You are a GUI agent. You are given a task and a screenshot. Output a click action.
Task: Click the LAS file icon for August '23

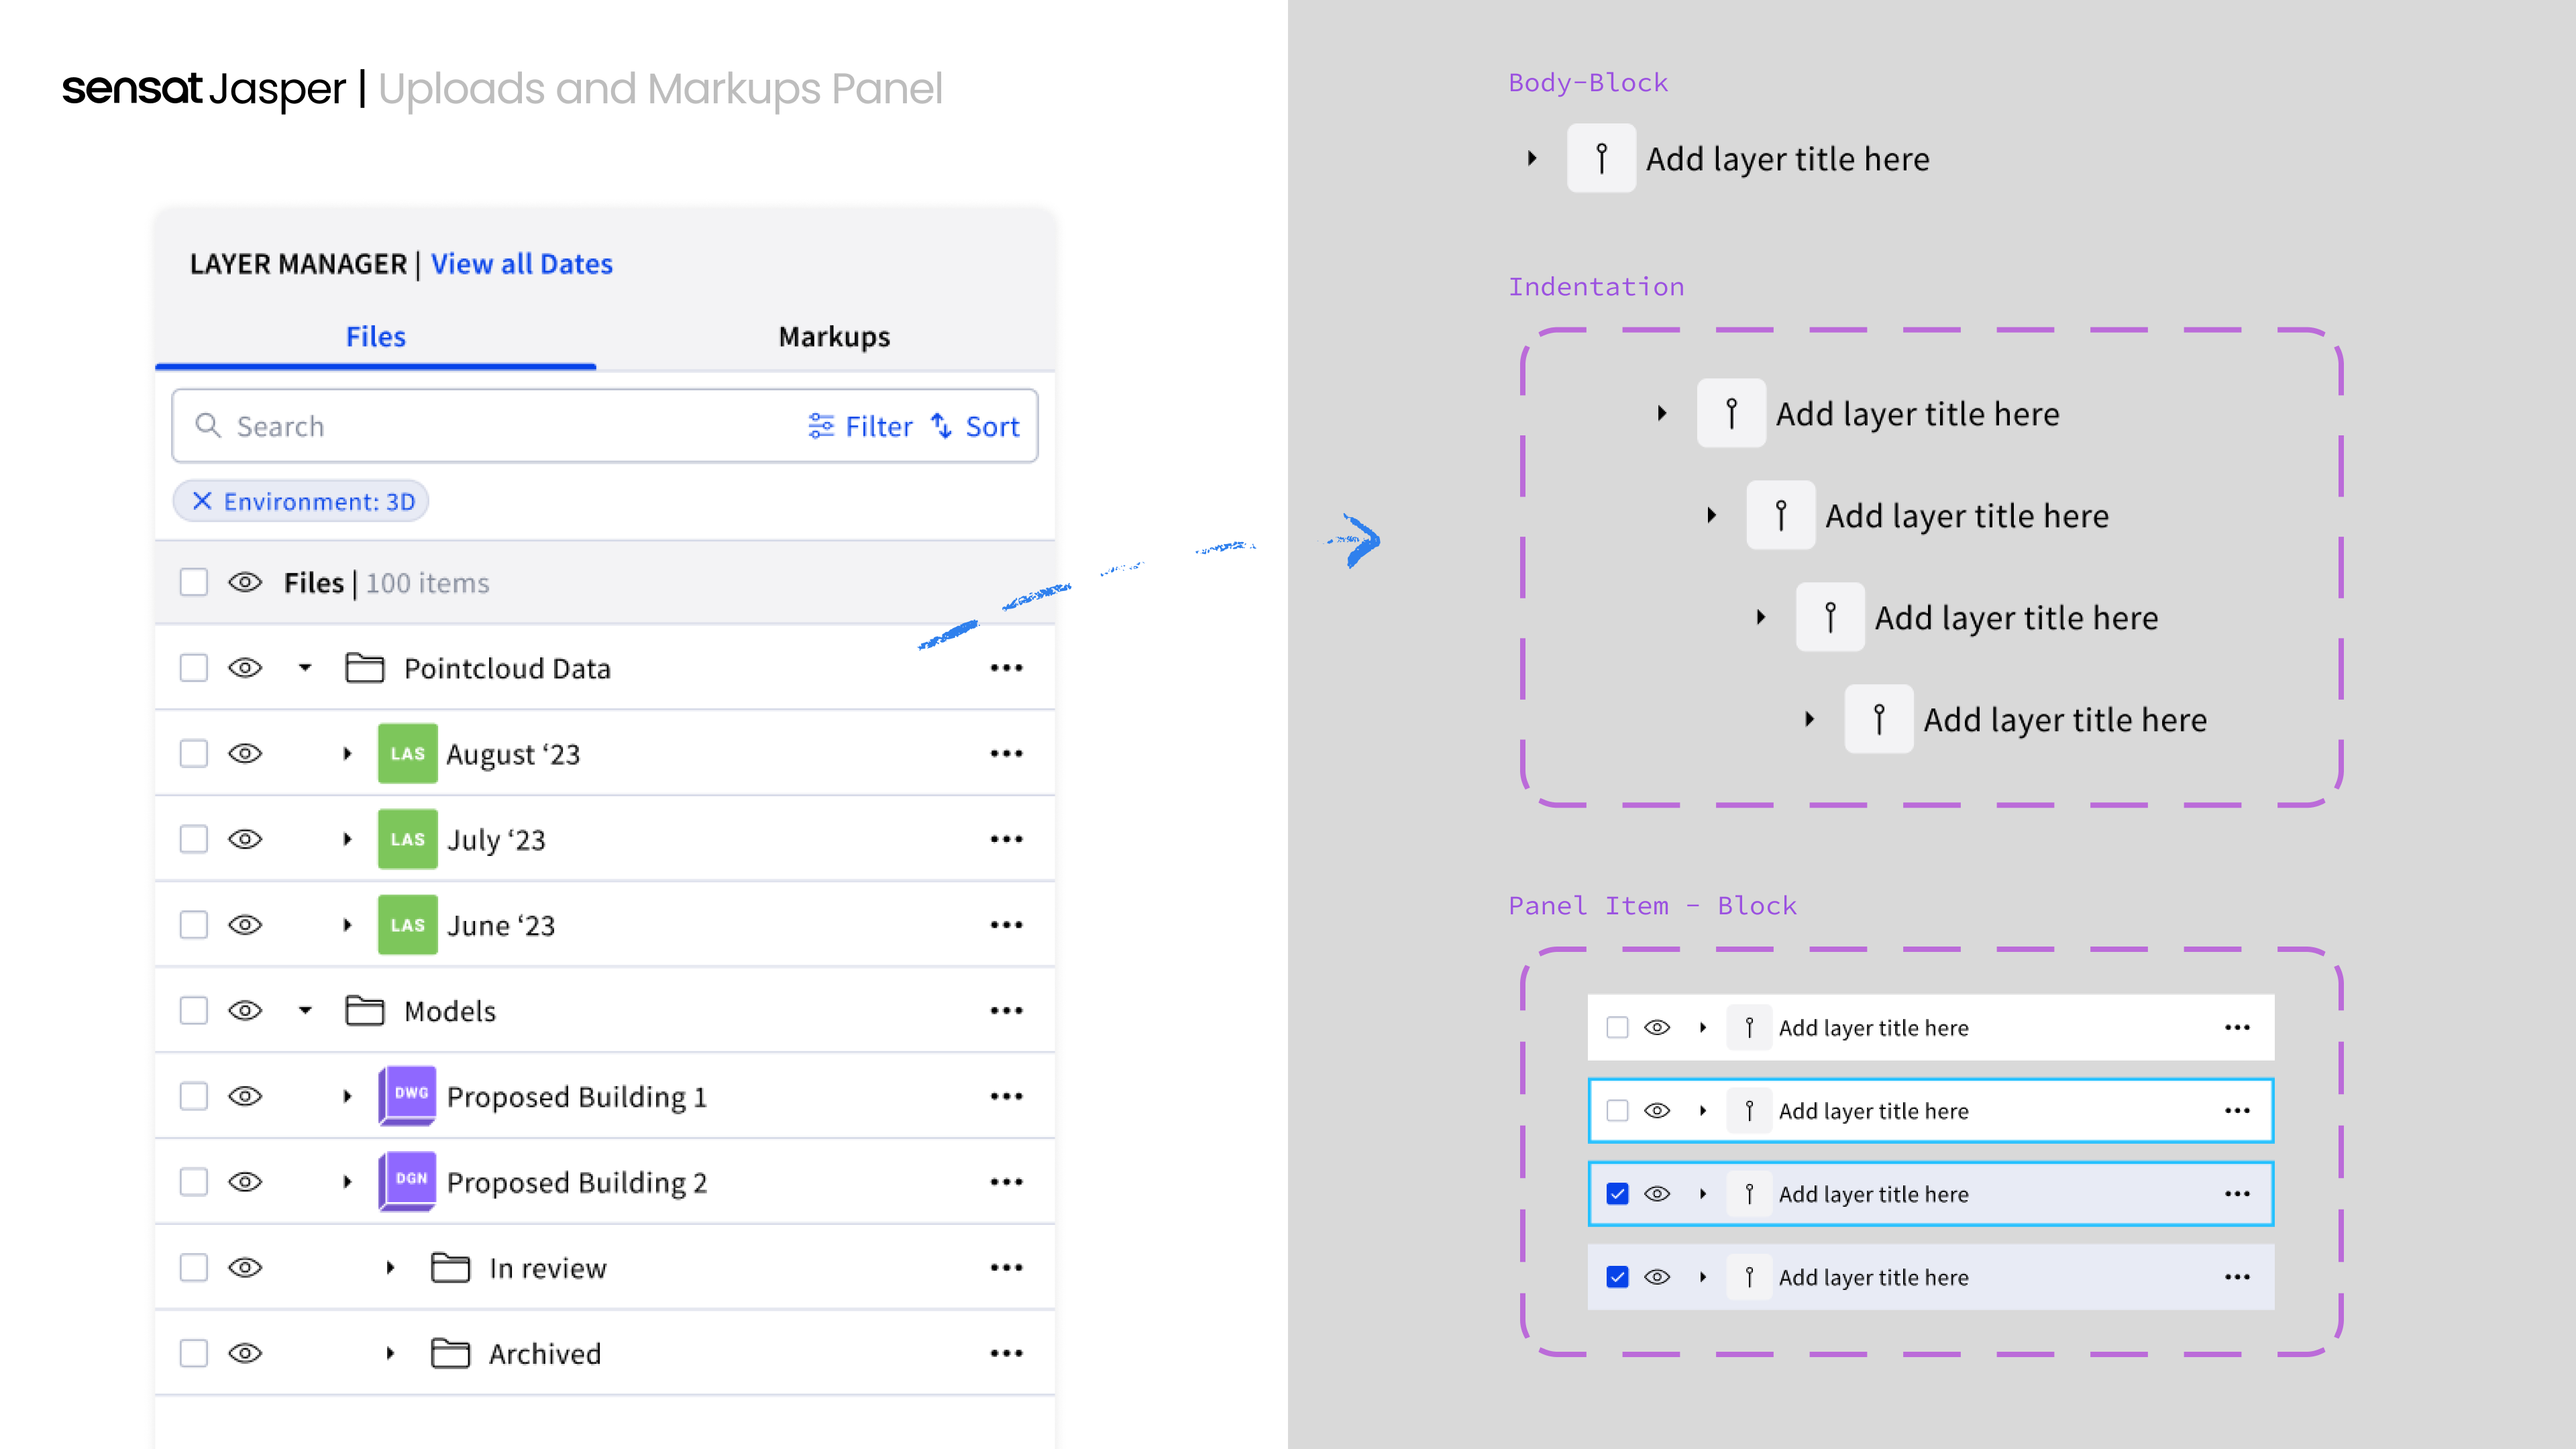pyautogui.click(x=407, y=753)
